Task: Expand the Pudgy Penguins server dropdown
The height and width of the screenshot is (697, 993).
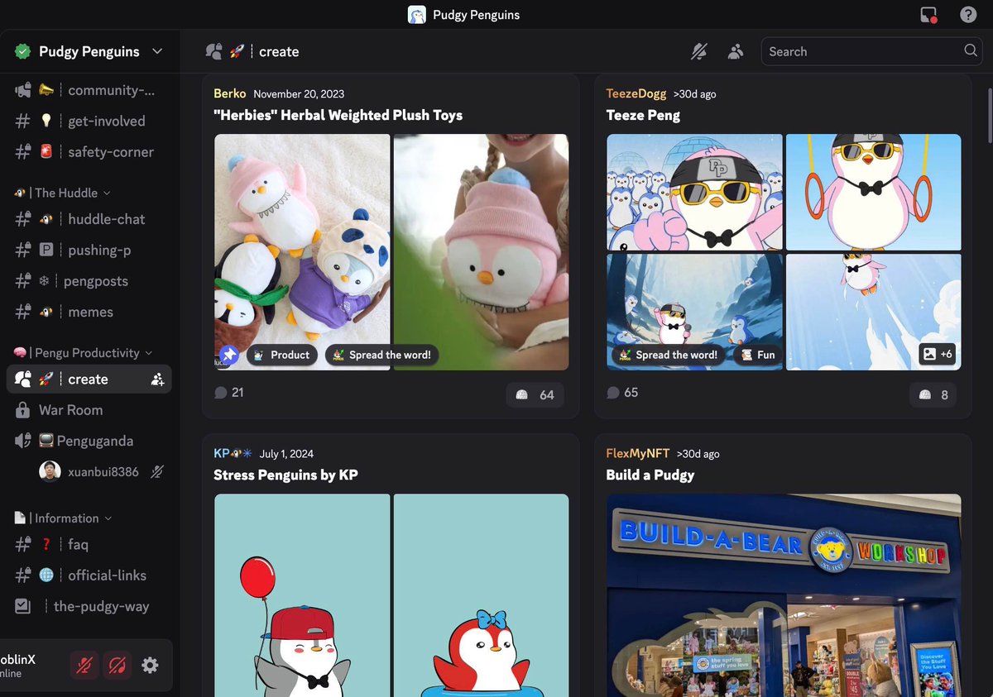Action: [157, 51]
